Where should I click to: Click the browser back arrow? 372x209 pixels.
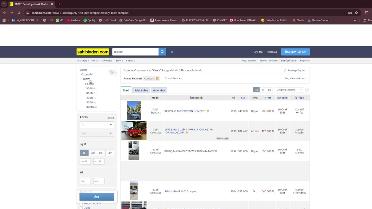pos(4,13)
